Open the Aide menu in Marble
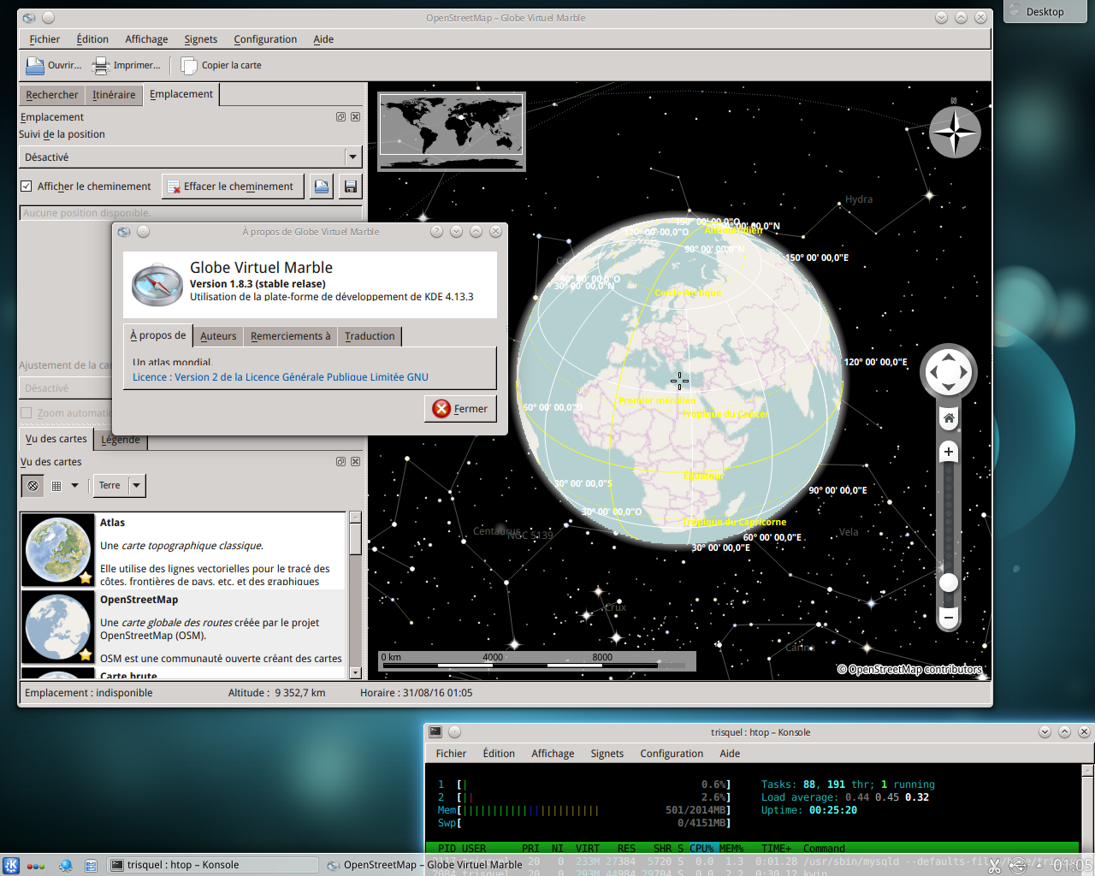1095x876 pixels. [323, 39]
